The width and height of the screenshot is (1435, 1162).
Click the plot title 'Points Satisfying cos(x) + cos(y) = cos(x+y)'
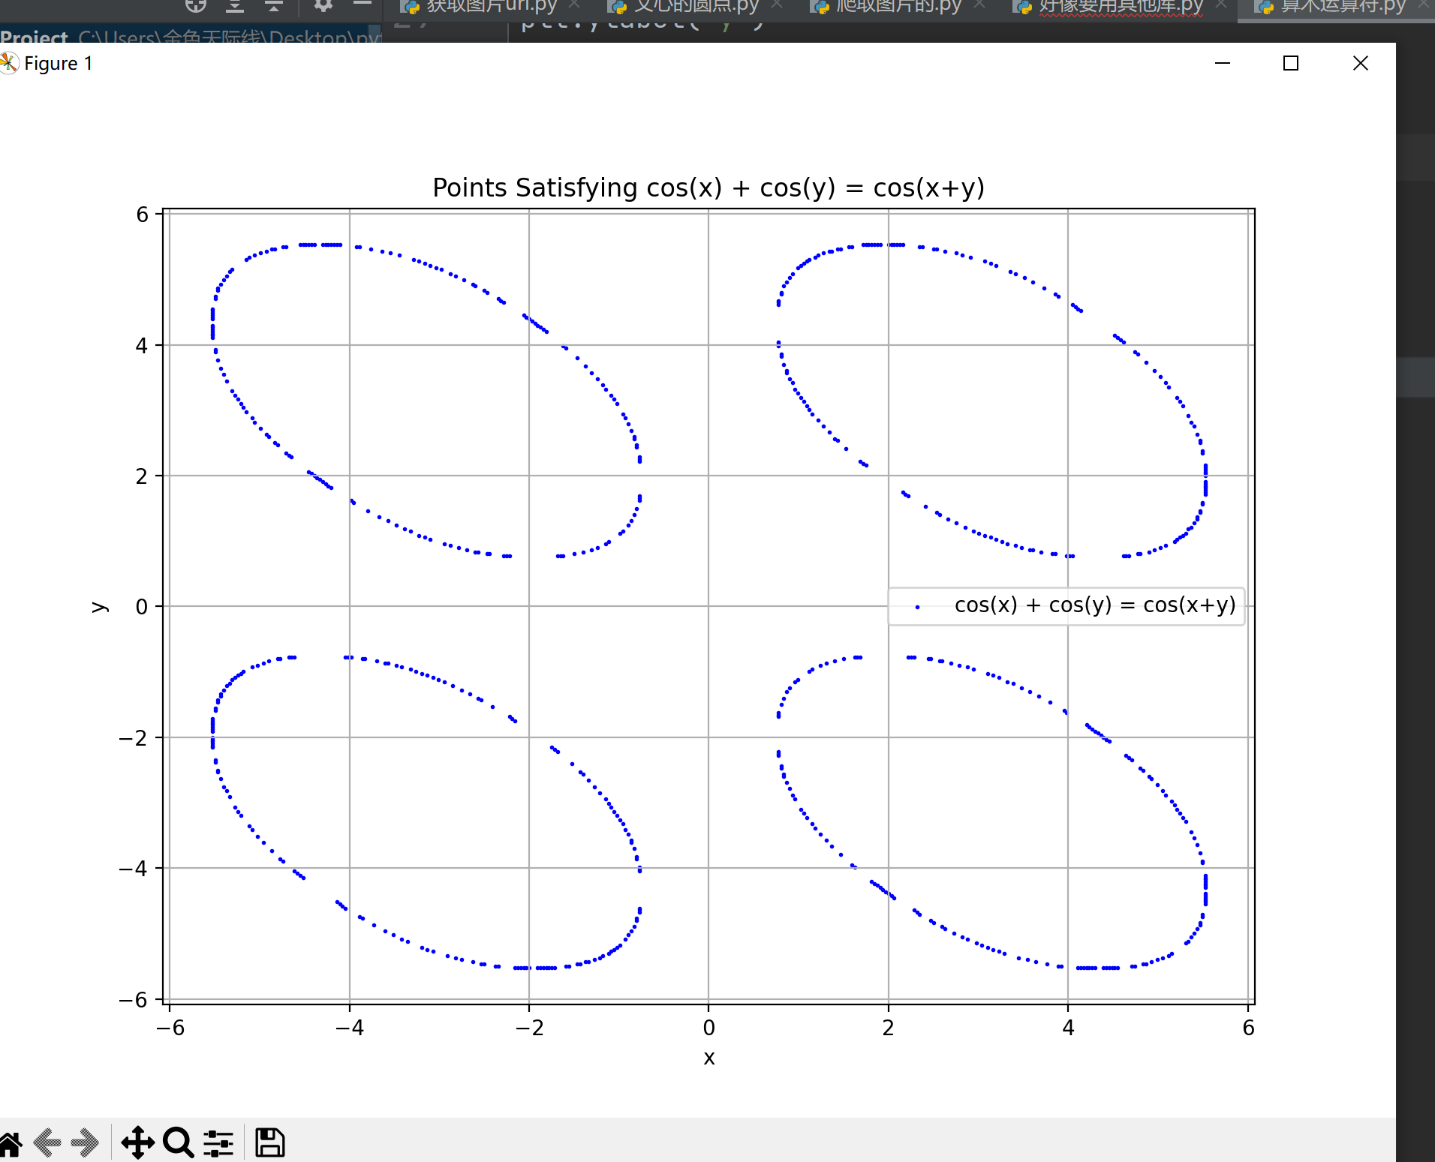coord(708,188)
